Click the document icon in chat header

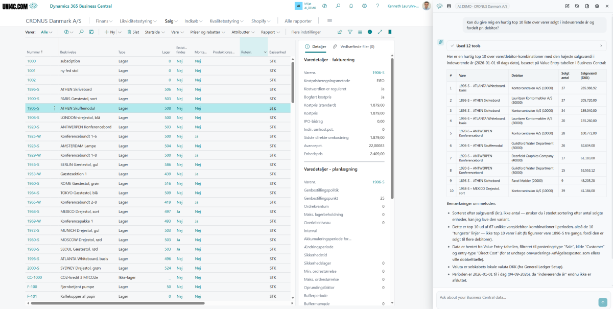pyautogui.click(x=586, y=6)
